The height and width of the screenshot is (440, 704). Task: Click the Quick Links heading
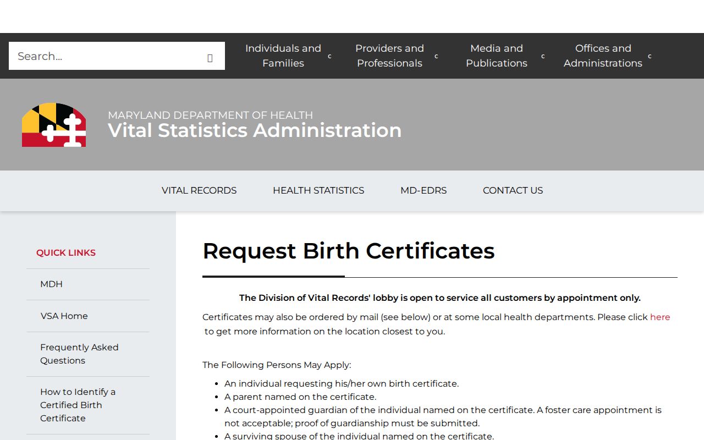click(x=66, y=253)
